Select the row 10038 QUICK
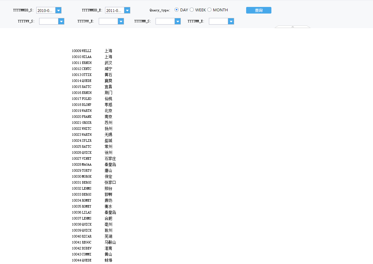373x264 pixels. [x=92, y=224]
